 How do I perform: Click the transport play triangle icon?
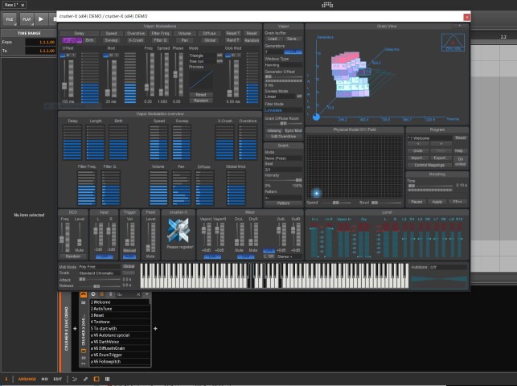coord(41,19)
